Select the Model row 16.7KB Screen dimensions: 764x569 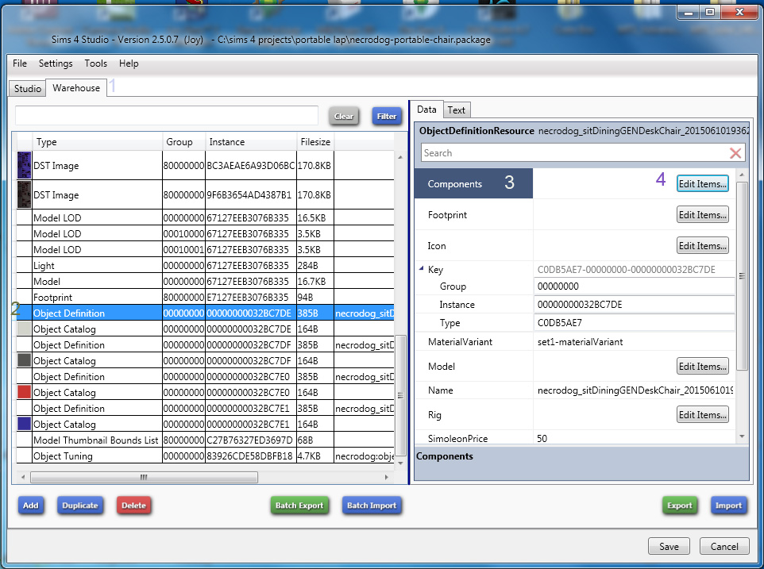[x=205, y=282]
